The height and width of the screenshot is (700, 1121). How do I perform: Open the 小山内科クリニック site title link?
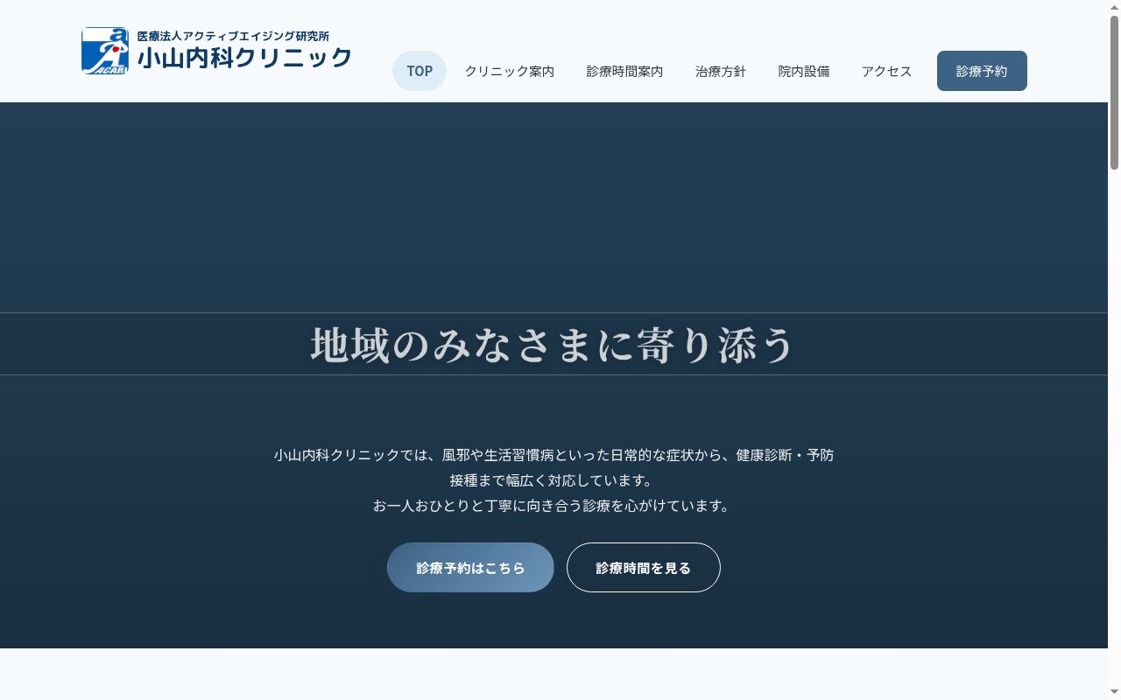tap(244, 58)
